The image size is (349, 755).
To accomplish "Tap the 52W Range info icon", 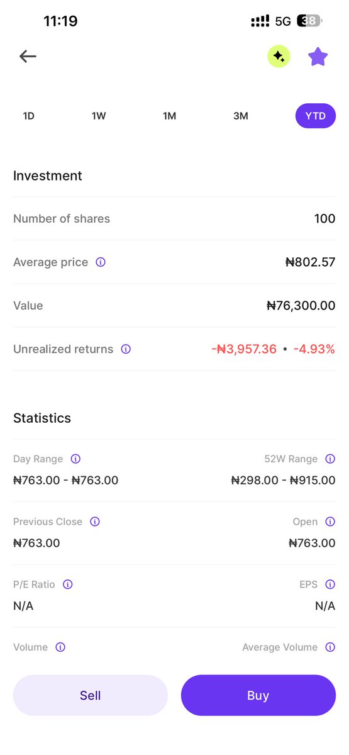I will (x=330, y=459).
